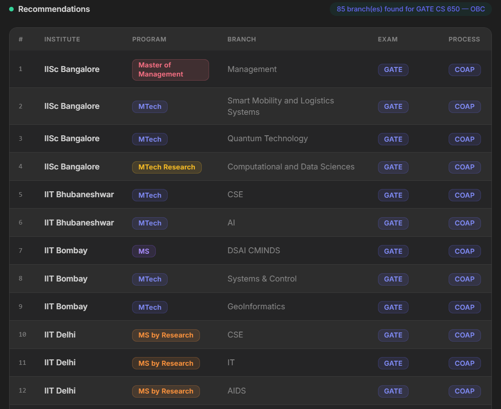Click the INSTITUTE column header
501x409 pixels.
click(62, 39)
